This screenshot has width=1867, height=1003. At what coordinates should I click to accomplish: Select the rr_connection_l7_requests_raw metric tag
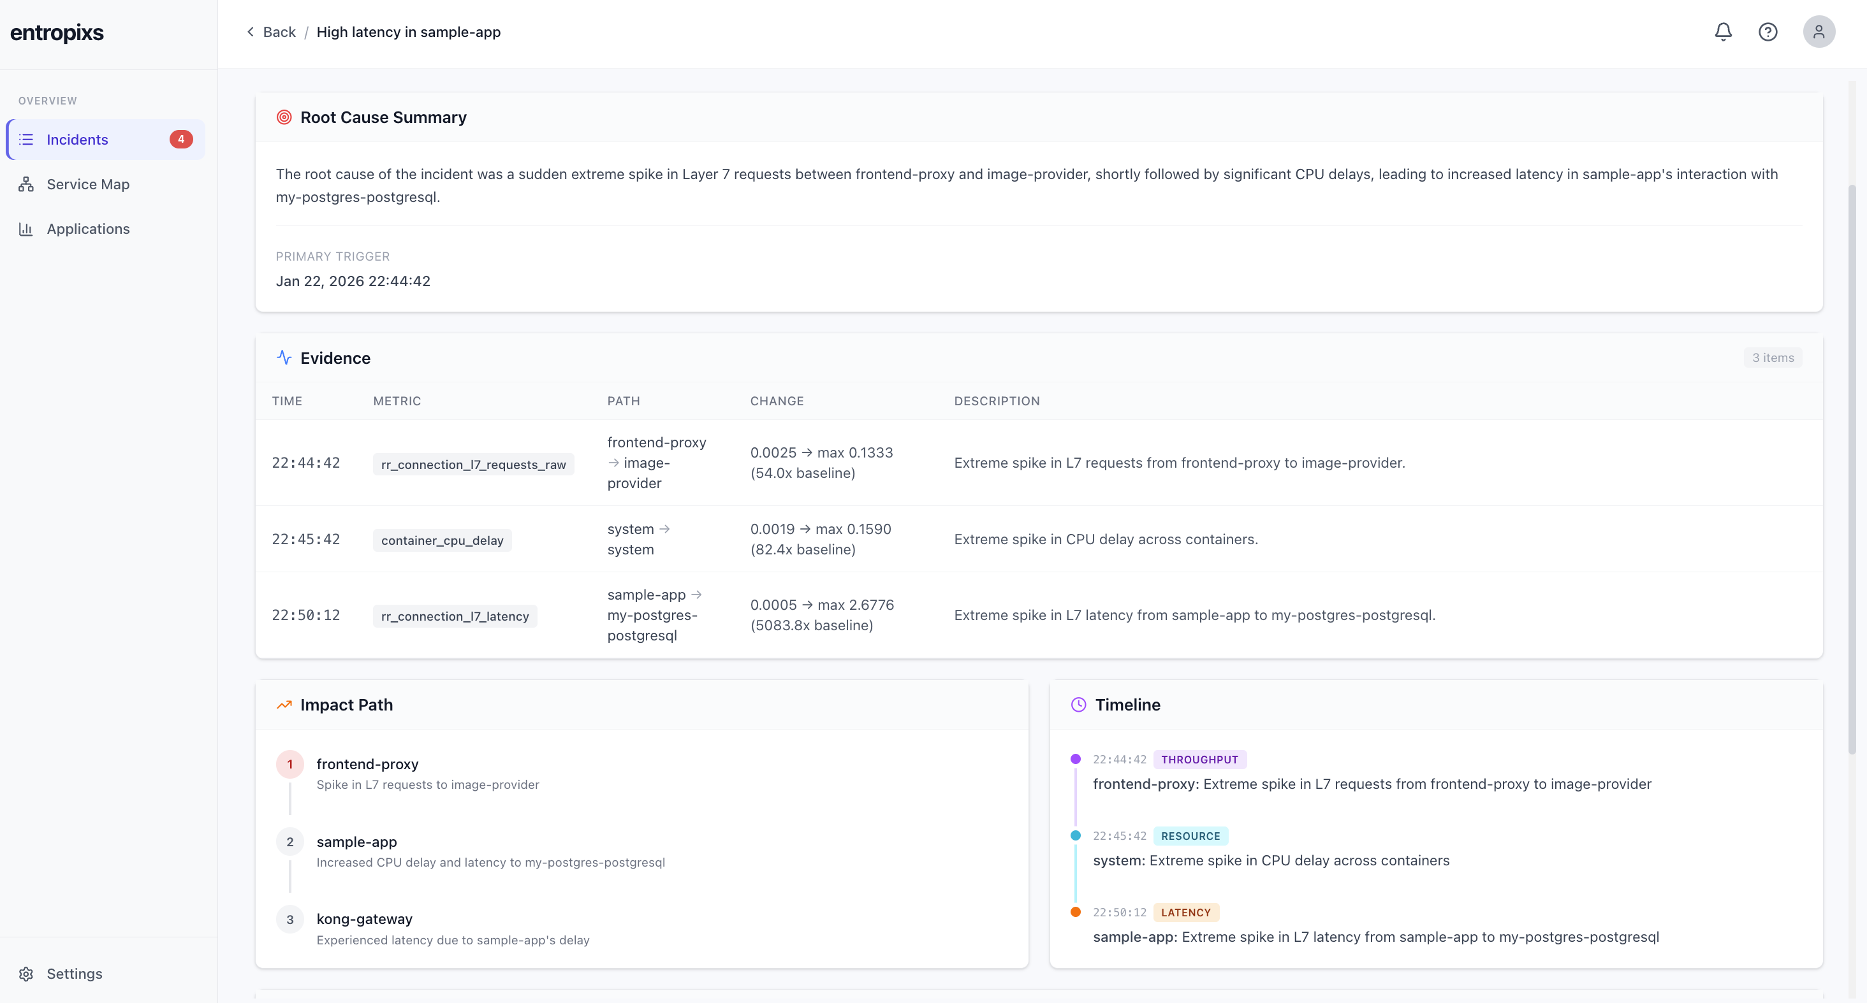click(x=472, y=464)
